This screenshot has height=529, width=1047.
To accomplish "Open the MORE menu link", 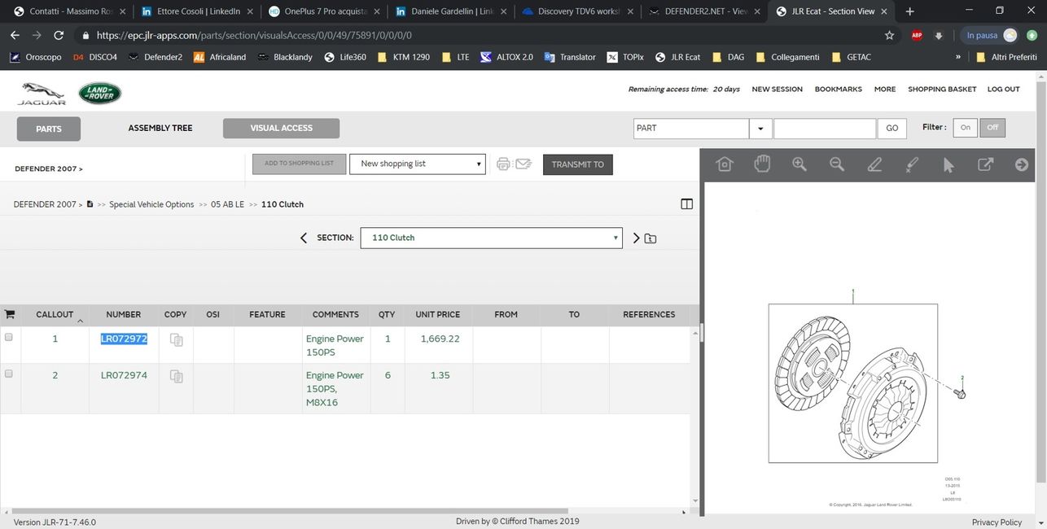I will point(885,90).
